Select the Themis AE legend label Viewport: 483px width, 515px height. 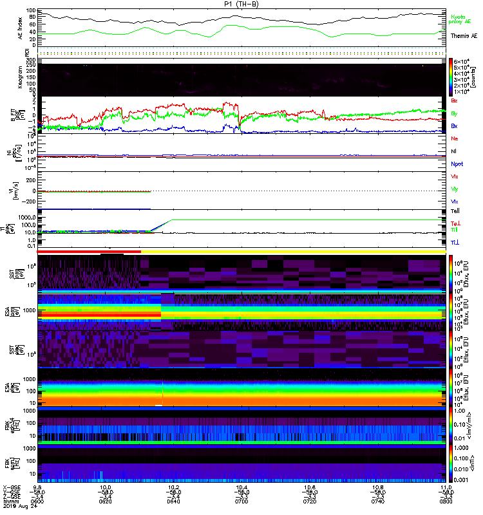(x=464, y=36)
